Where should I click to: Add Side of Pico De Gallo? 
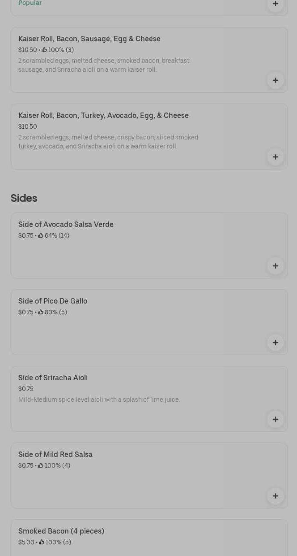pos(275,343)
